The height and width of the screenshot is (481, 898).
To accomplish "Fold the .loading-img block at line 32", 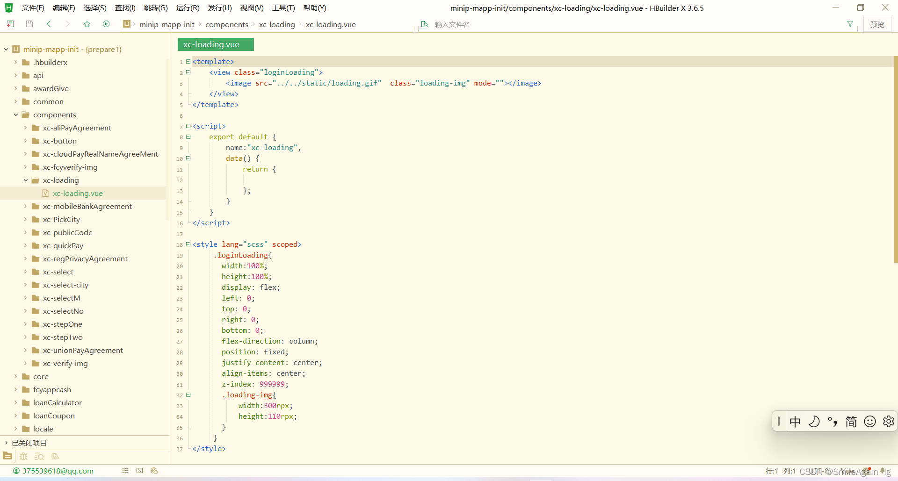I will click(188, 395).
